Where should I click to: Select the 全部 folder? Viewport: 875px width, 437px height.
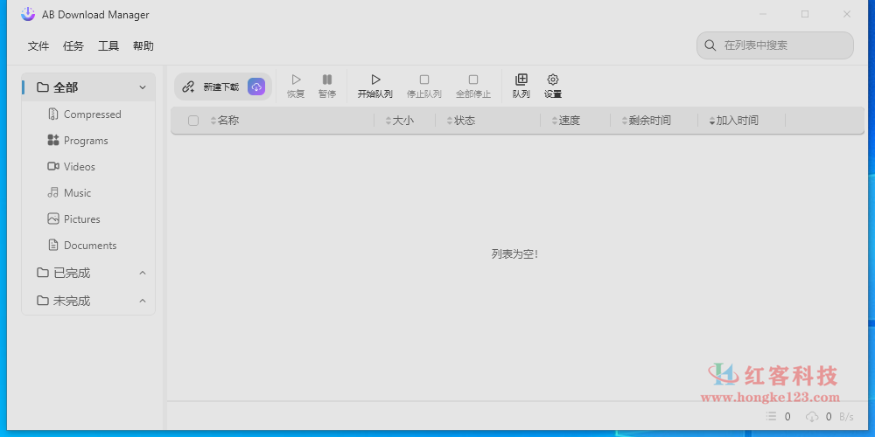88,87
